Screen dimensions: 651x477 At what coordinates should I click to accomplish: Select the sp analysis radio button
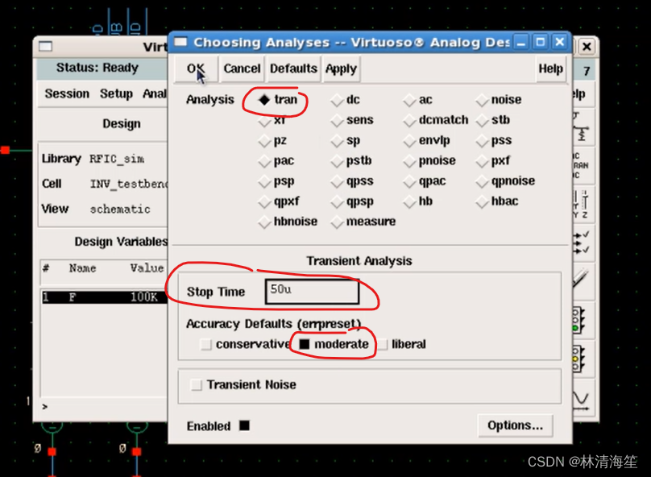pyautogui.click(x=337, y=140)
